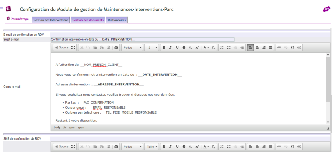332x152 pixels.
Task: Click Copy icon in e-mail editor toolbar
Action: tap(88, 48)
